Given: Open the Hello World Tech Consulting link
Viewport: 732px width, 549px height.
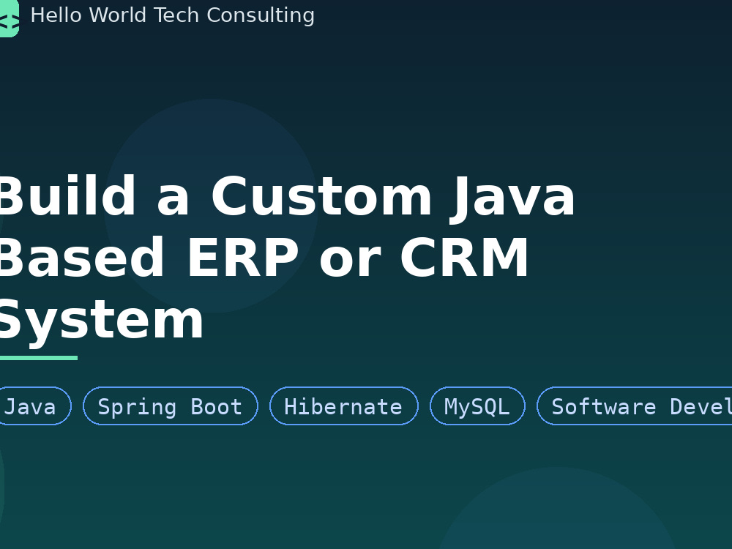Looking at the screenshot, I should coord(172,15).
